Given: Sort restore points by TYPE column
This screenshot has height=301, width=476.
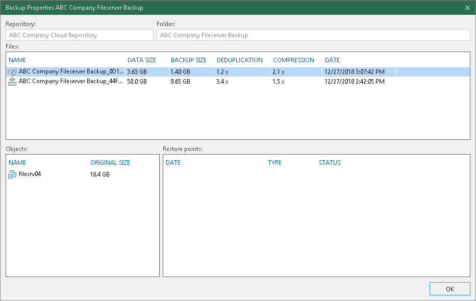Looking at the screenshot, I should [274, 163].
